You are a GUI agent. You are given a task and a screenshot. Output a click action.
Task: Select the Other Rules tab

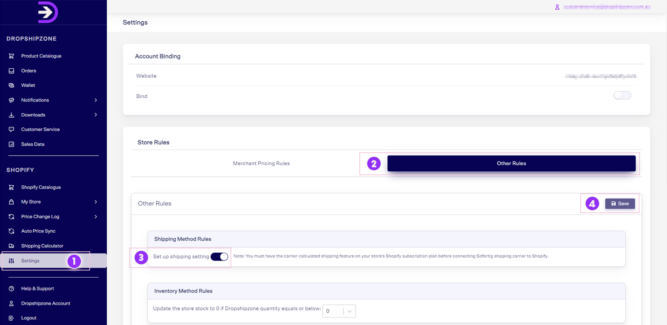click(512, 164)
